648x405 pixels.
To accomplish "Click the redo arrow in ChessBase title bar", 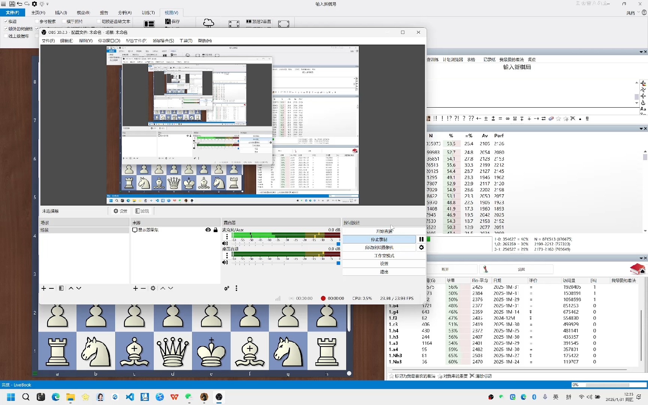I will click(27, 4).
